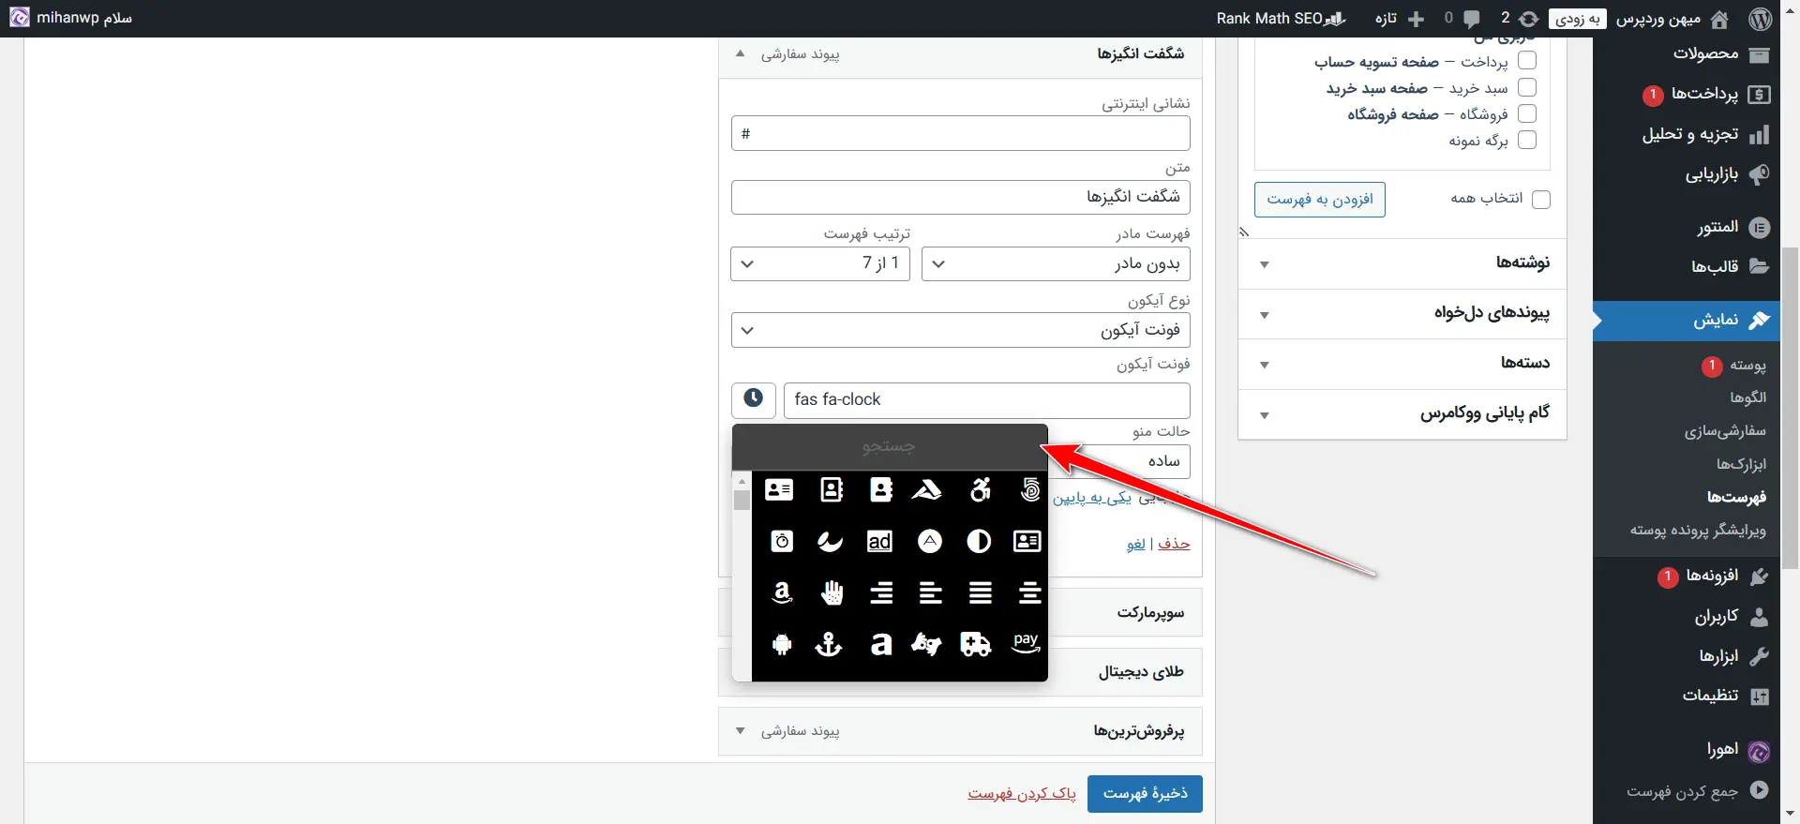
Task: Pick the sign language hands icon
Action: tap(926, 644)
